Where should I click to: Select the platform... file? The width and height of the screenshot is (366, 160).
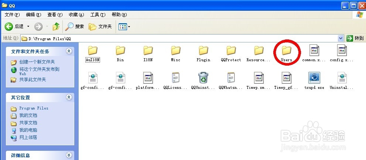pyautogui.click(x=148, y=81)
